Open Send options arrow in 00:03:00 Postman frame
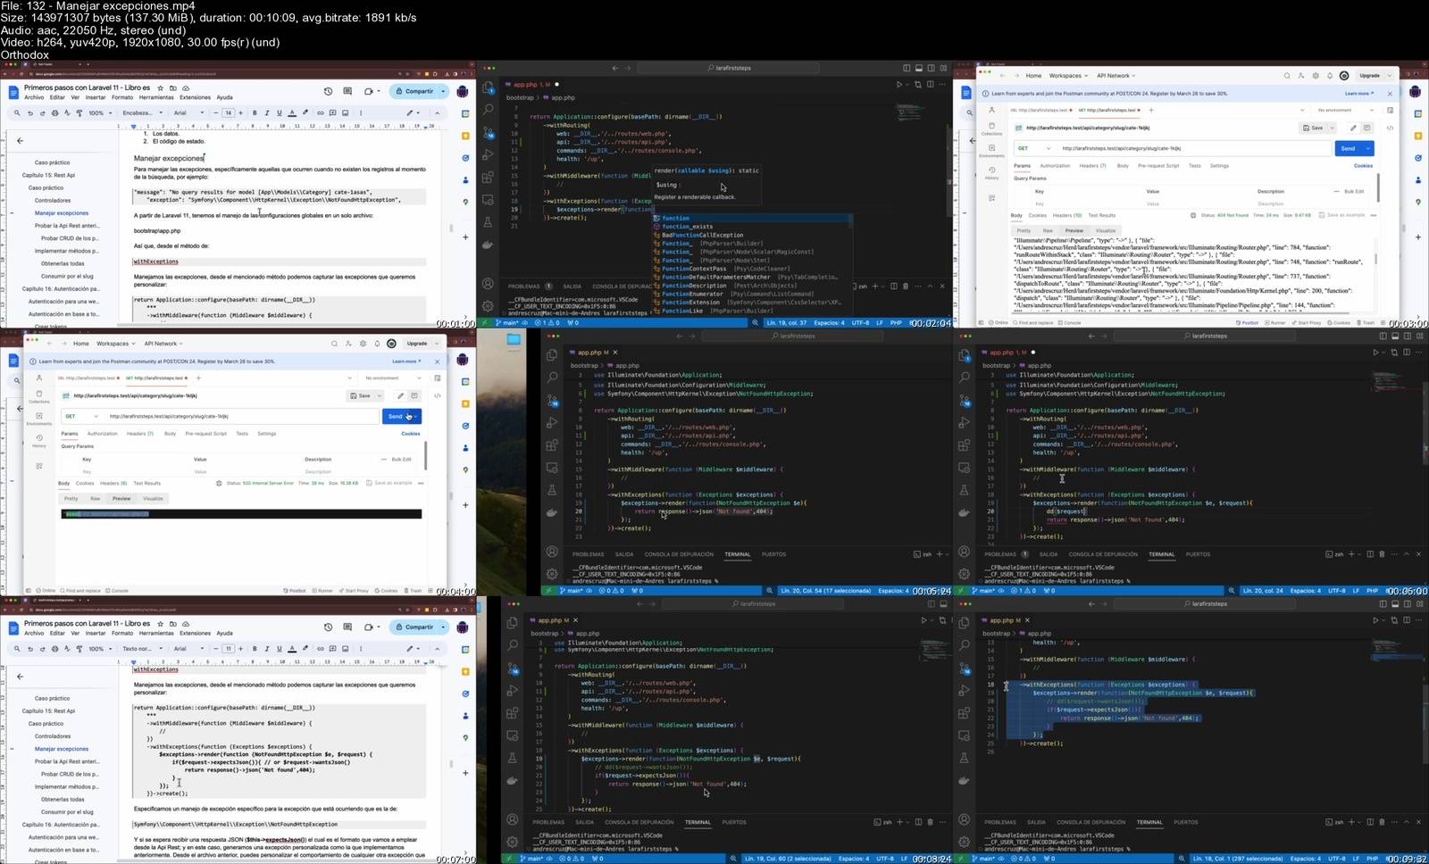The image size is (1429, 864). (1366, 148)
